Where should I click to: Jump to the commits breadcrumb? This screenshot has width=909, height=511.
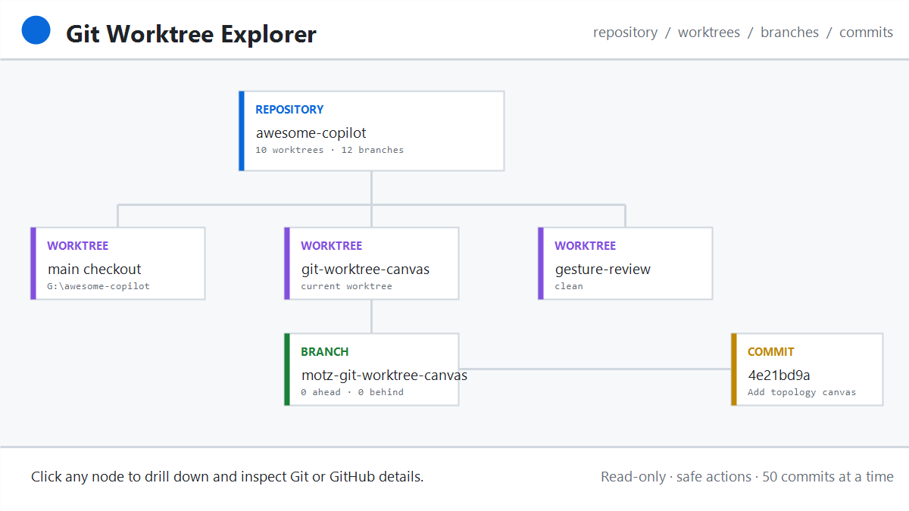(x=866, y=33)
